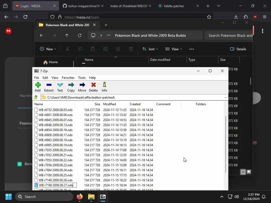Switch File Explorer to details list view

point(243,172)
